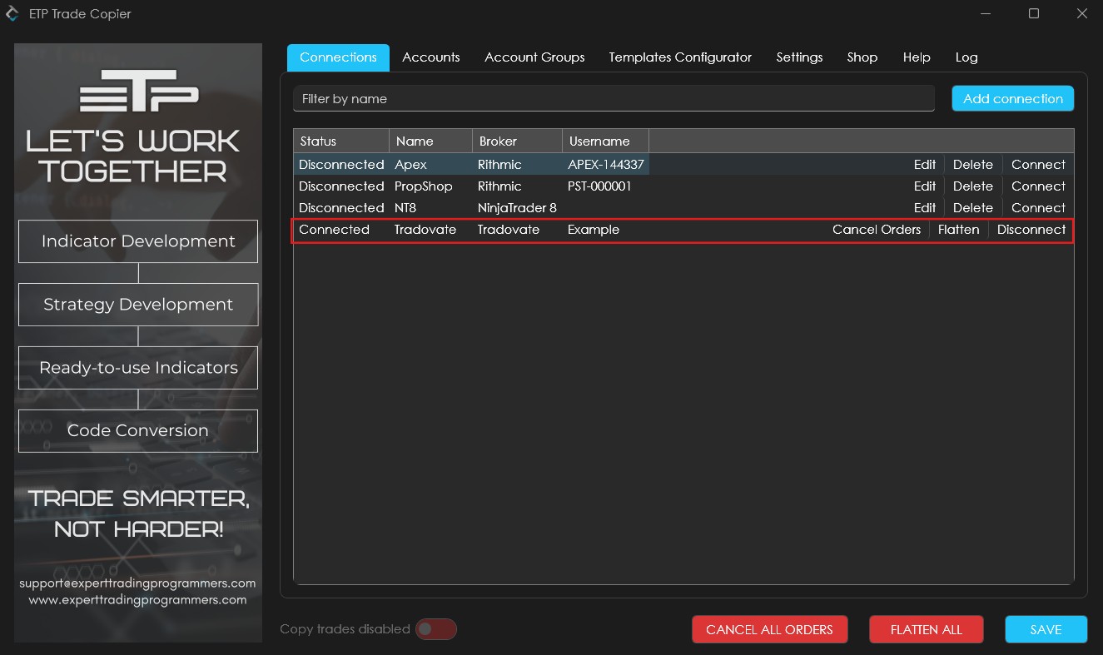Click the ETP Trade Copier app icon
Image resolution: width=1103 pixels, height=655 pixels.
(x=12, y=14)
